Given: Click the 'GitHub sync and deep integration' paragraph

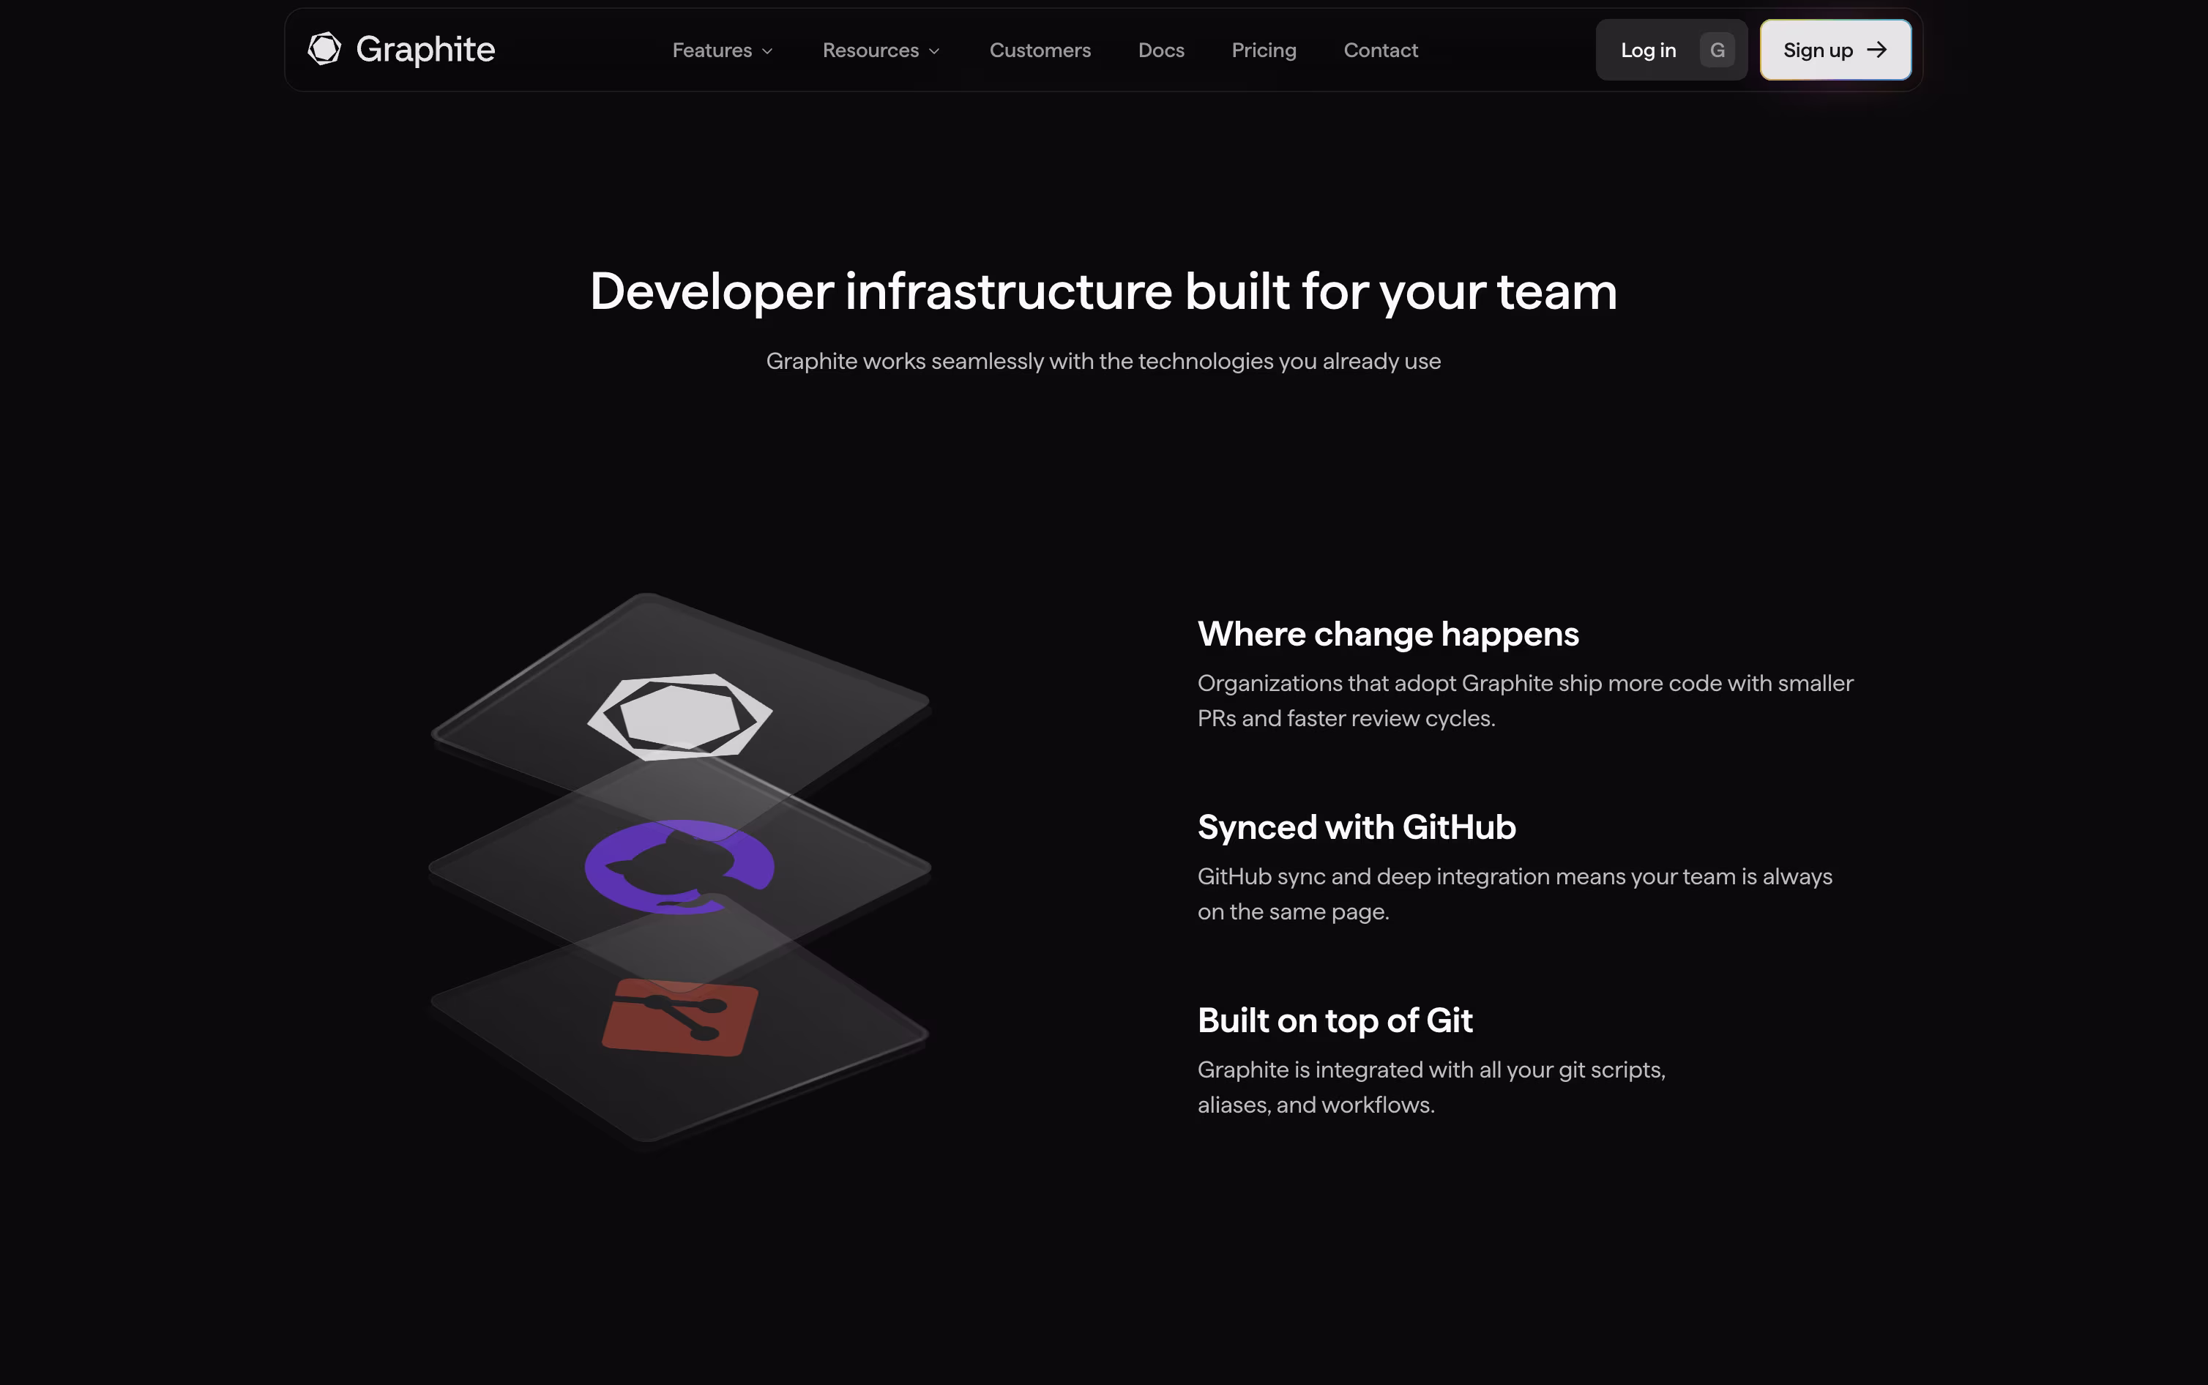Looking at the screenshot, I should [1515, 894].
